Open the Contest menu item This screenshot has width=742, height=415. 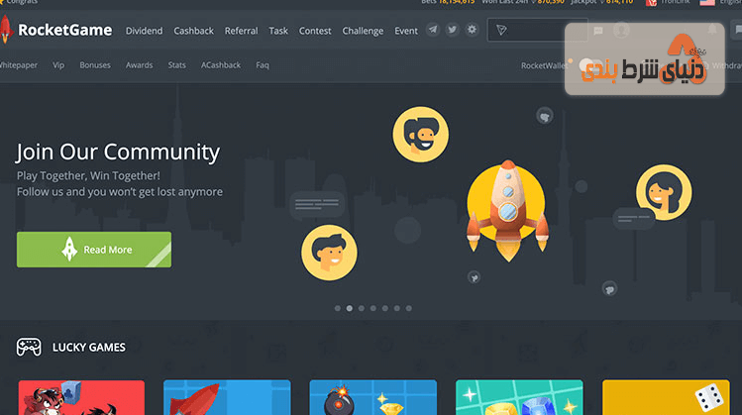tap(315, 31)
